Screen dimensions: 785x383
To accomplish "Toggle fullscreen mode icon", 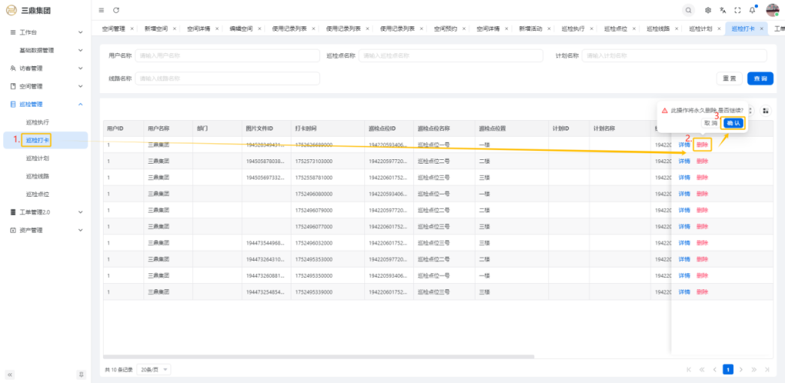I will 738,10.
